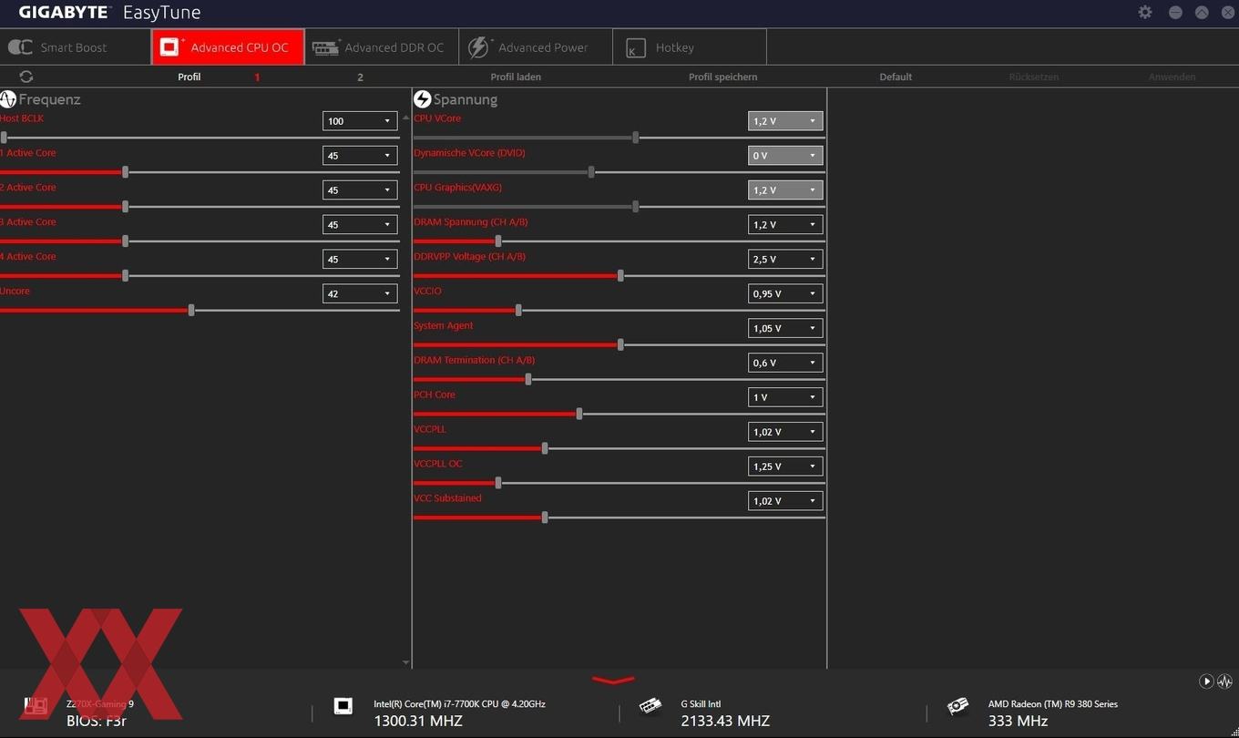Click the G Skill Intl label
1239x738 pixels.
(x=702, y=703)
